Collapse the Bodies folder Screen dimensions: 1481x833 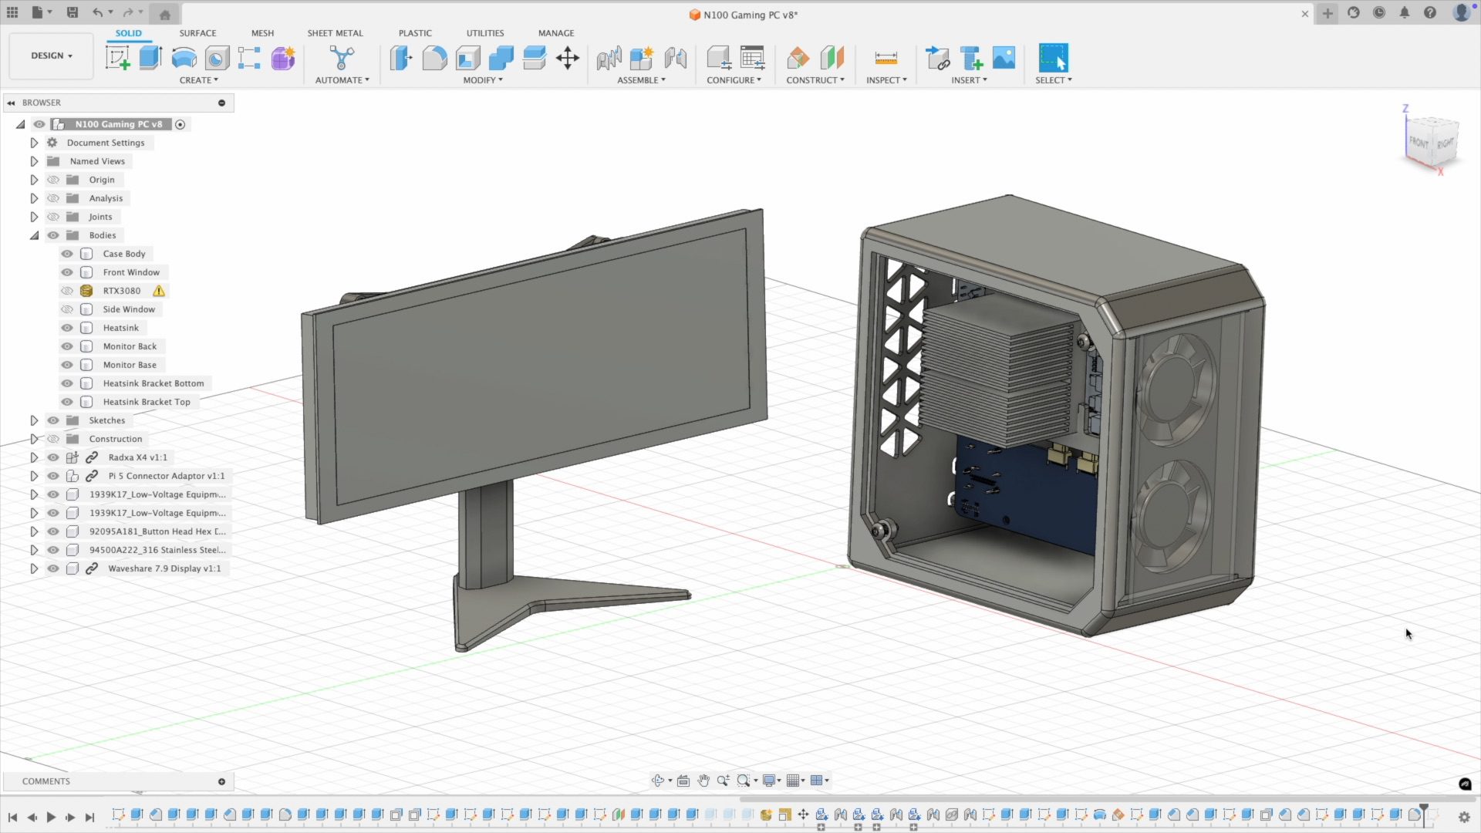tap(34, 235)
